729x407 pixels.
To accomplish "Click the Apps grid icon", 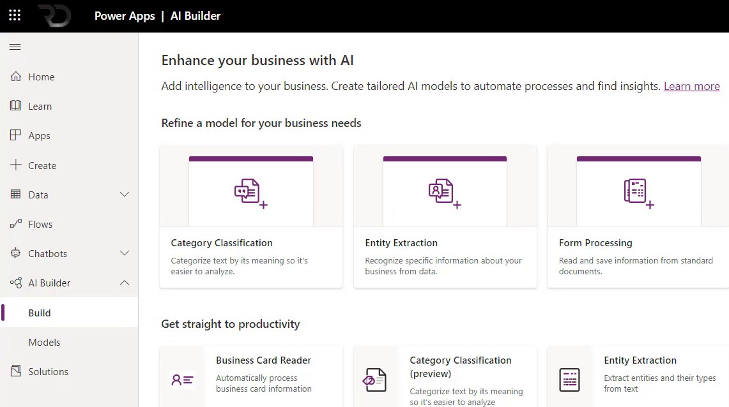I will 16,135.
